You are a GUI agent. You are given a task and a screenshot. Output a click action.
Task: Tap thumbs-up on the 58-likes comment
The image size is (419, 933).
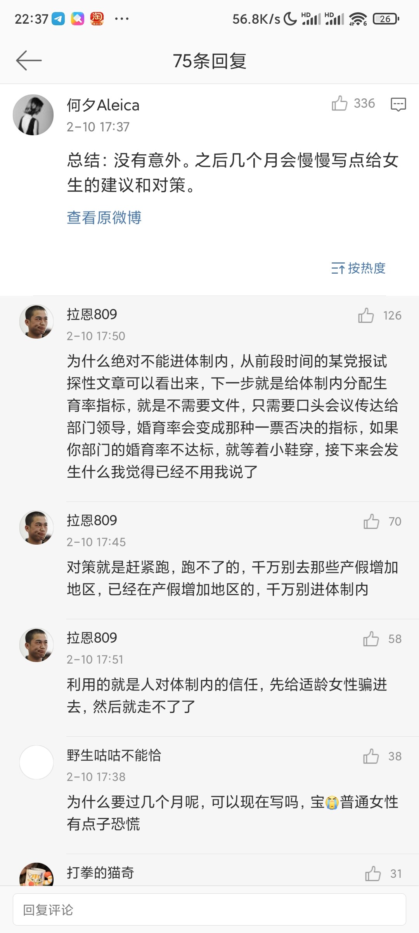(x=371, y=639)
